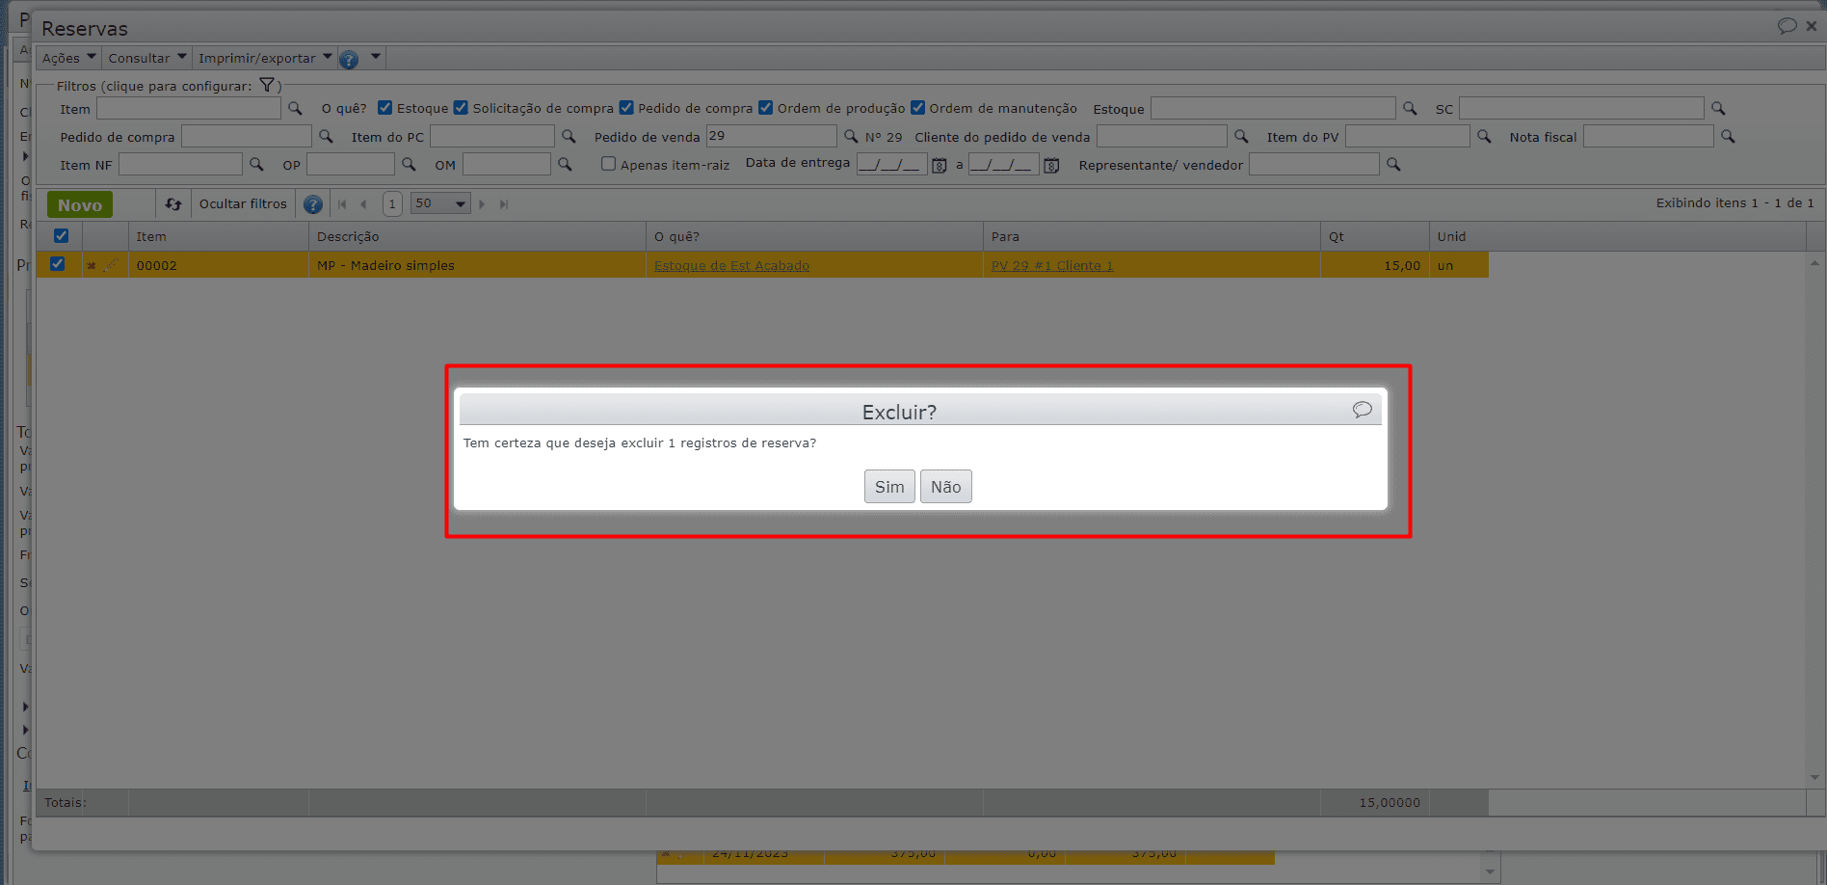Click the delete icon on row 00002
This screenshot has width=1827, height=885.
[x=92, y=266]
